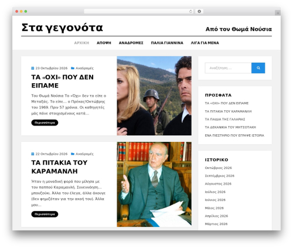Image resolution: width=293 pixels, height=248 pixels.
Task: Open the ΑΡΧΙΚΗ menu item
Action: pos(81,43)
